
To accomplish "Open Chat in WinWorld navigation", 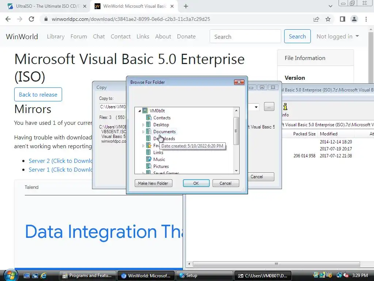I will tap(99, 37).
